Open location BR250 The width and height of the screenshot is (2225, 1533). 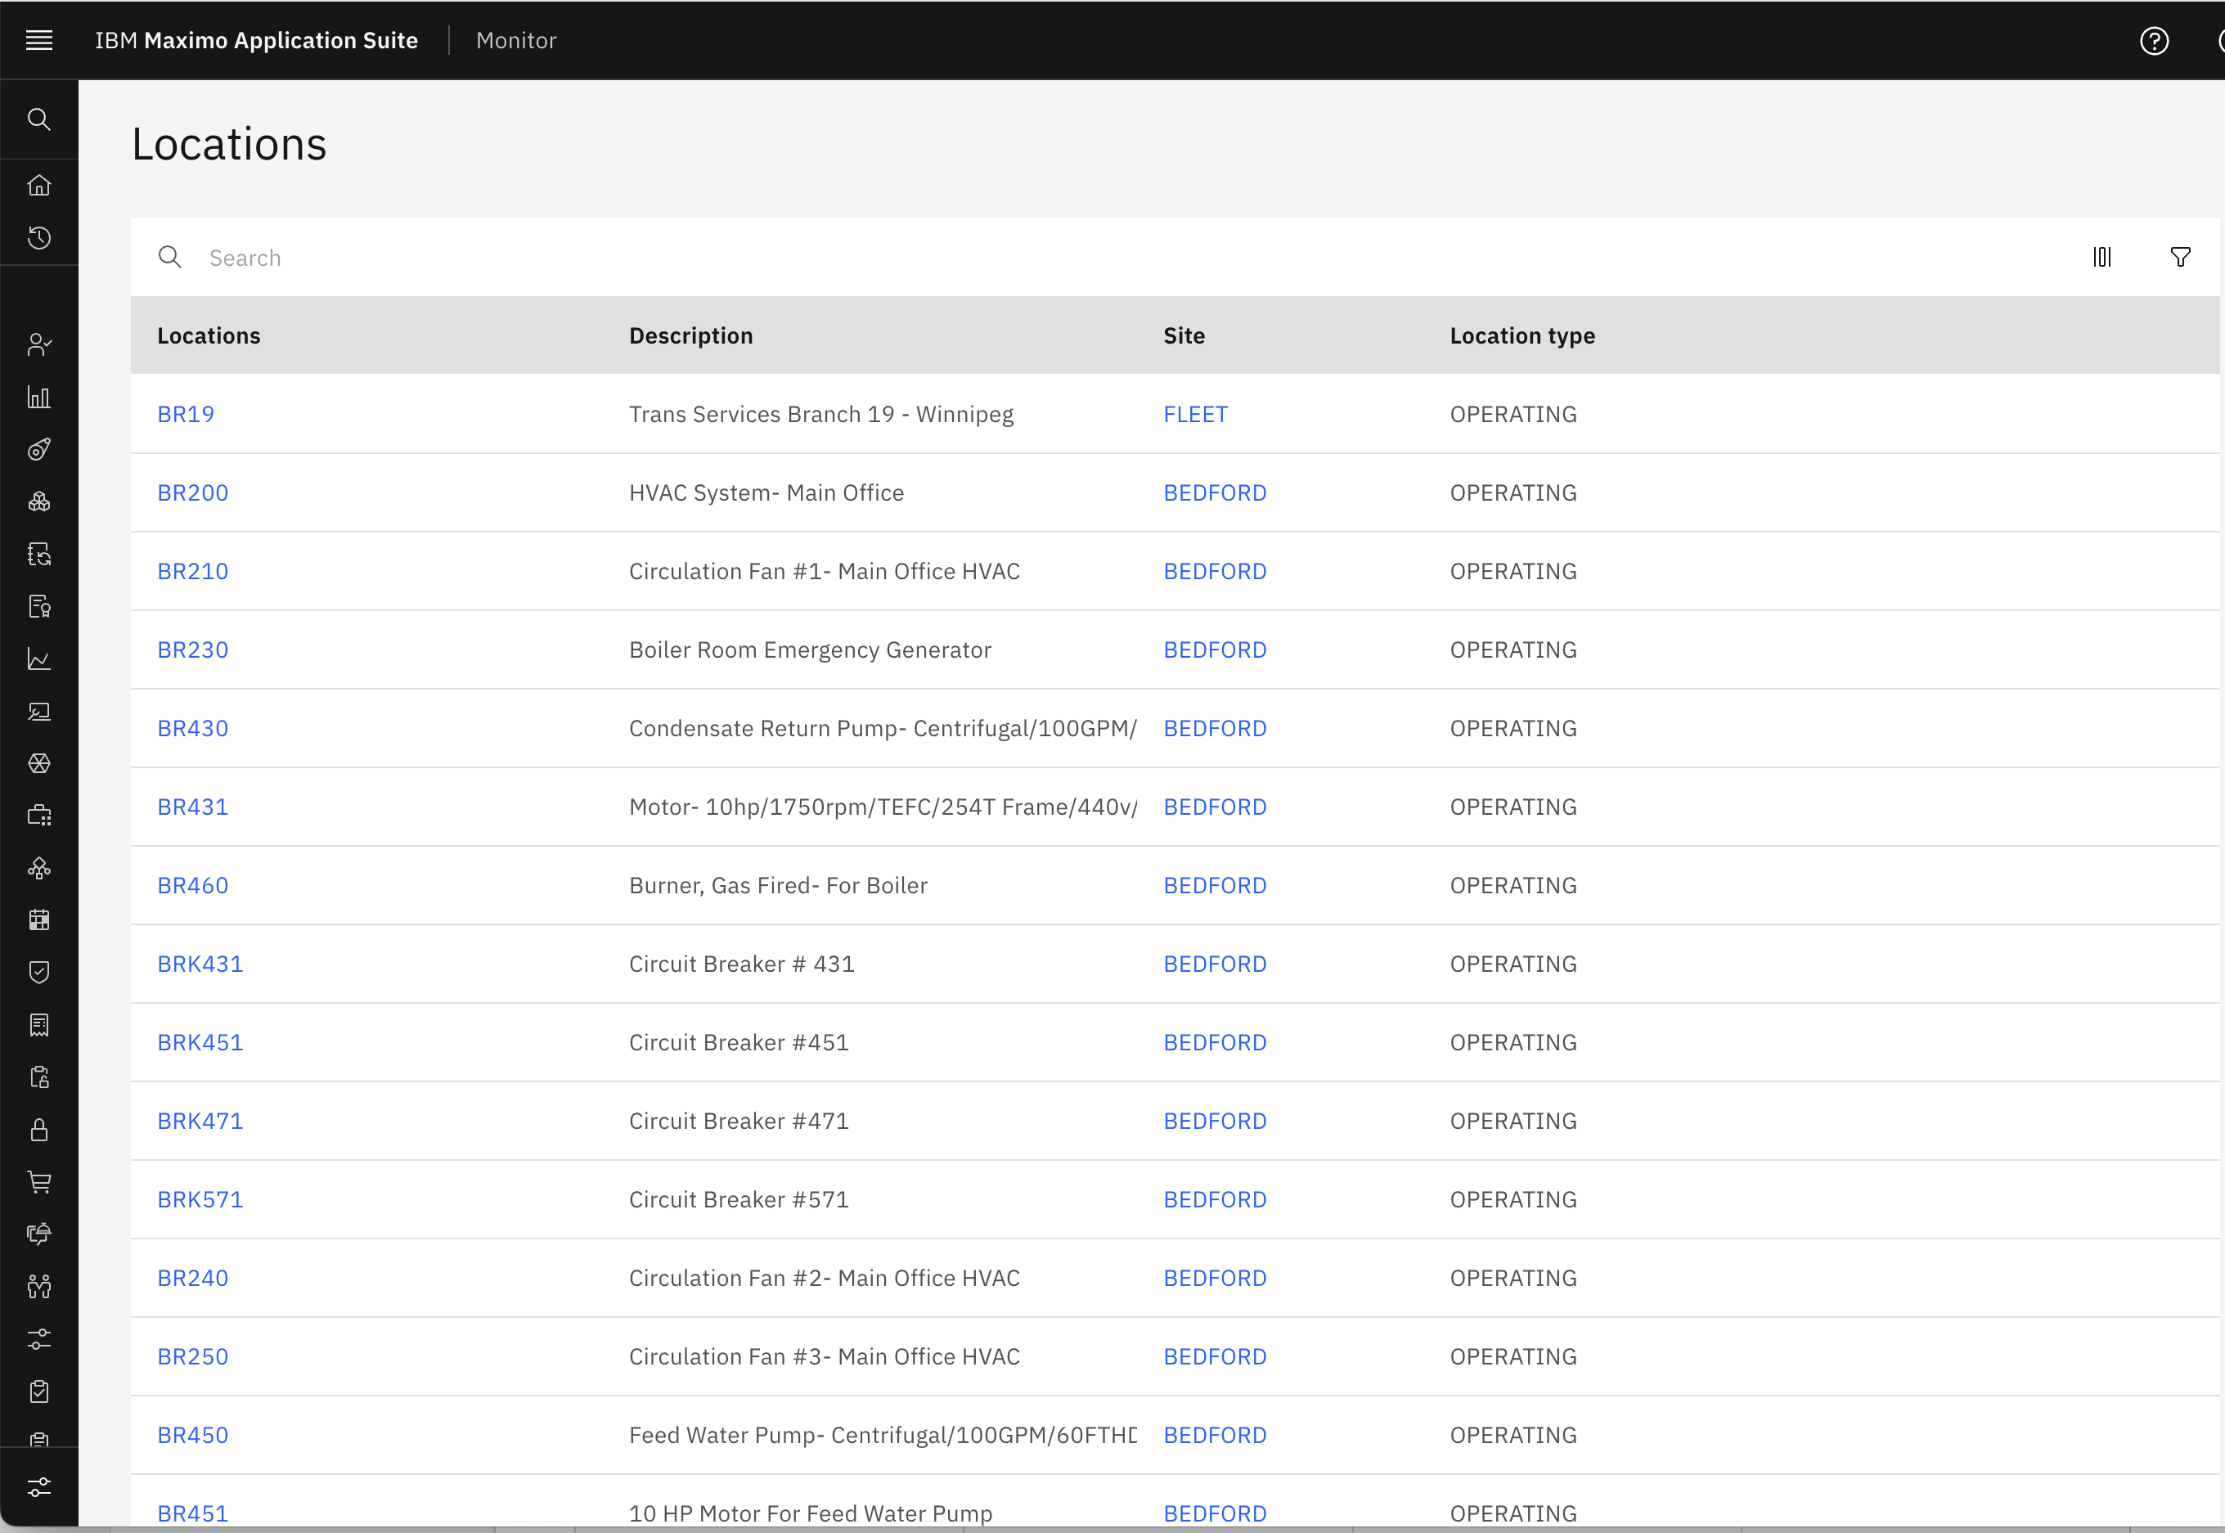tap(193, 1356)
